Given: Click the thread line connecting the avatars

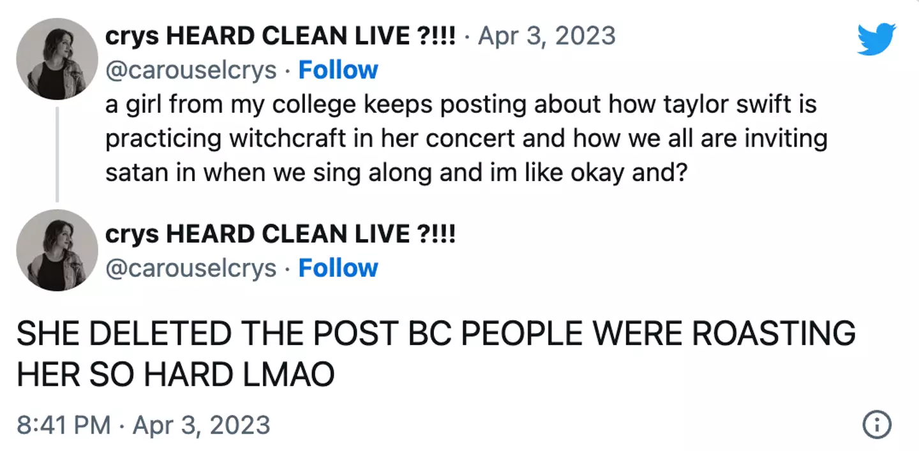Looking at the screenshot, I should coord(57,154).
